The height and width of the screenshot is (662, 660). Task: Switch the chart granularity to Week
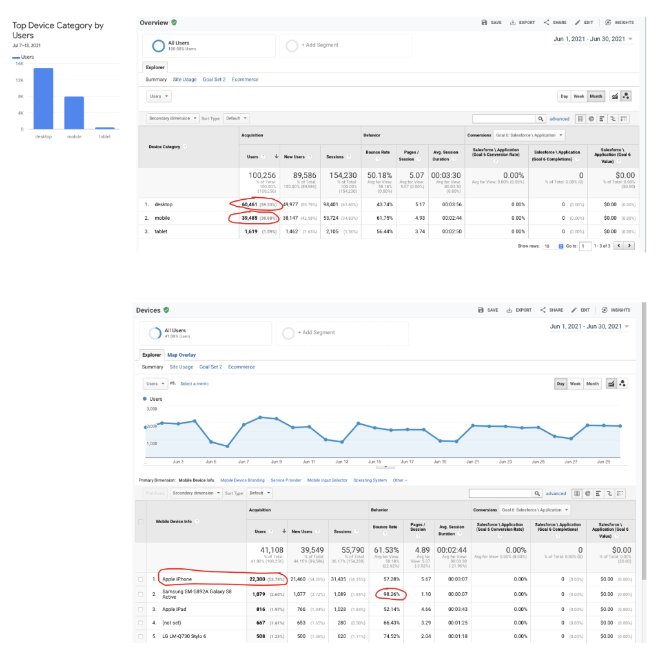pyautogui.click(x=575, y=383)
